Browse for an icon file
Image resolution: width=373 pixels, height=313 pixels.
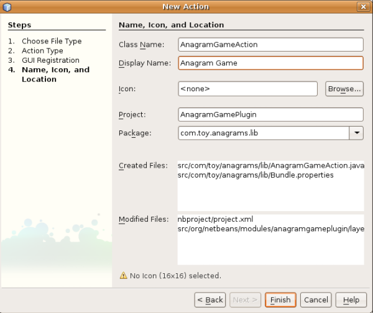(x=344, y=89)
